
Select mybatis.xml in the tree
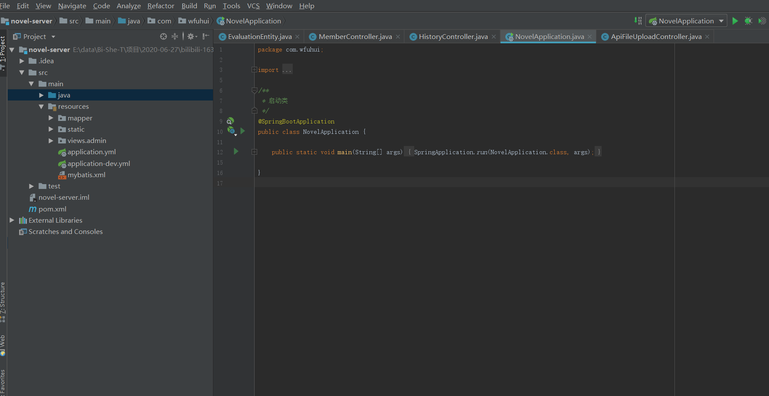86,175
